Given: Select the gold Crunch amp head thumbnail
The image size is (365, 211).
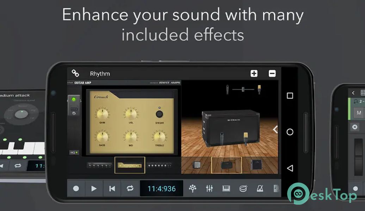Looking at the screenshot, I should click(130, 165).
